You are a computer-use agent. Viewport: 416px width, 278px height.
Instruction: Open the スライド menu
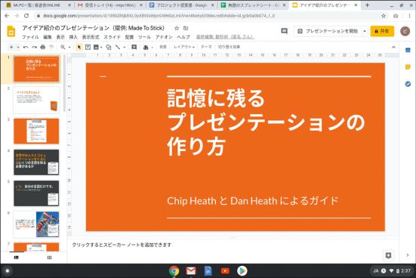[x=112, y=37]
